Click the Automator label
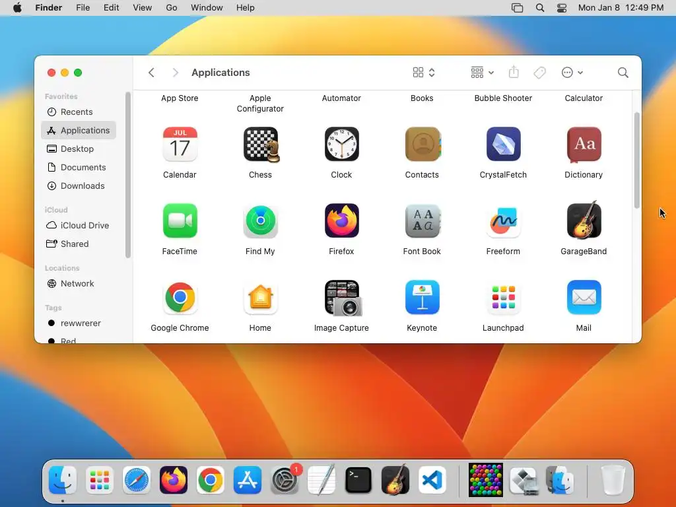The height and width of the screenshot is (507, 676). click(341, 98)
